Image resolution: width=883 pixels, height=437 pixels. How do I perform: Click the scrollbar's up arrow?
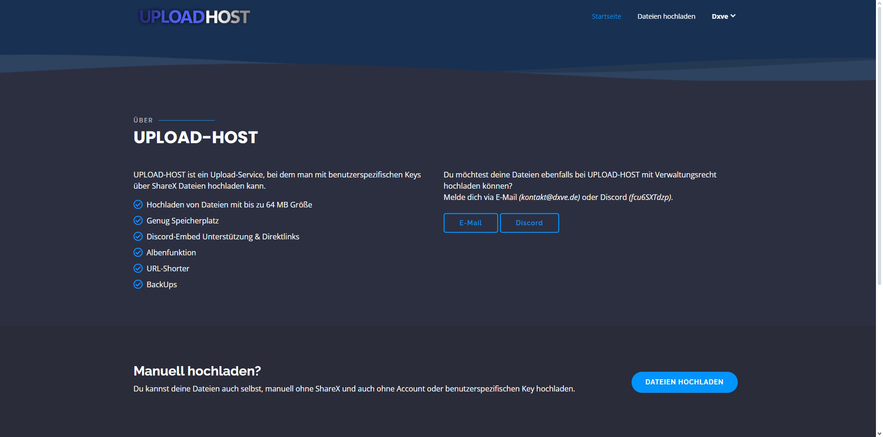coord(879,3)
